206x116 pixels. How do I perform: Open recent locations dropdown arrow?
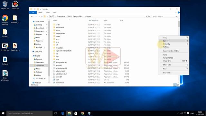coord(39,16)
